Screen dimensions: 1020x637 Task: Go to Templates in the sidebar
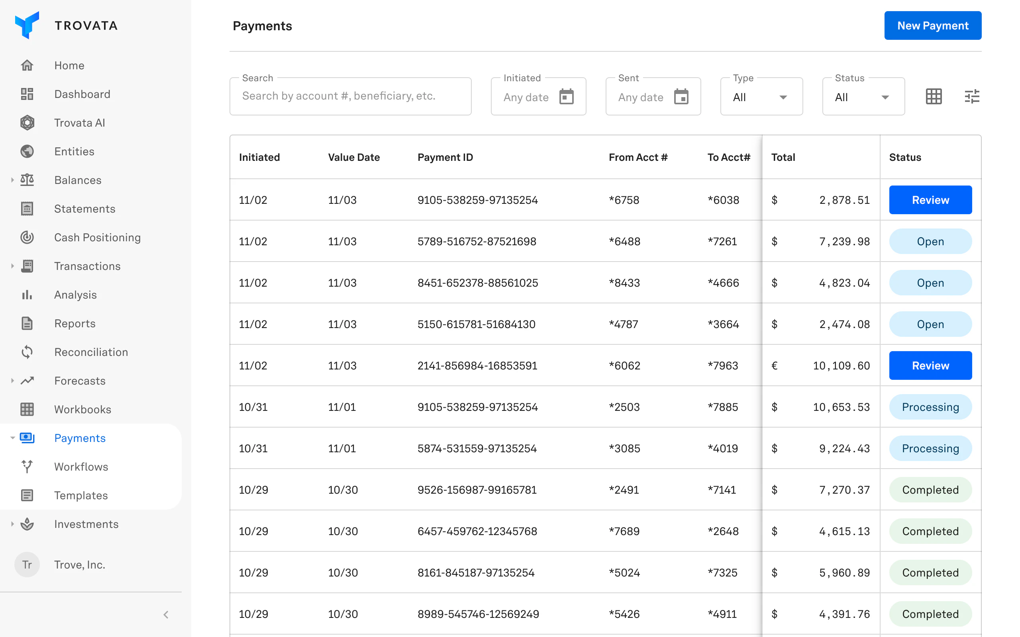[x=80, y=495]
